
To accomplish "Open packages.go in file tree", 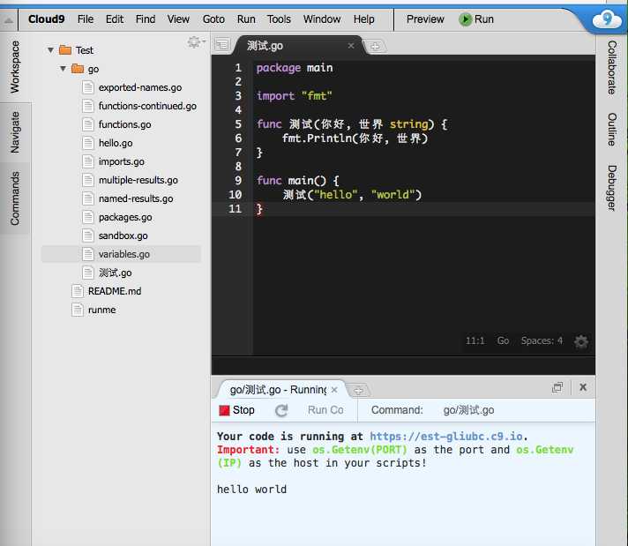I will 125,217.
